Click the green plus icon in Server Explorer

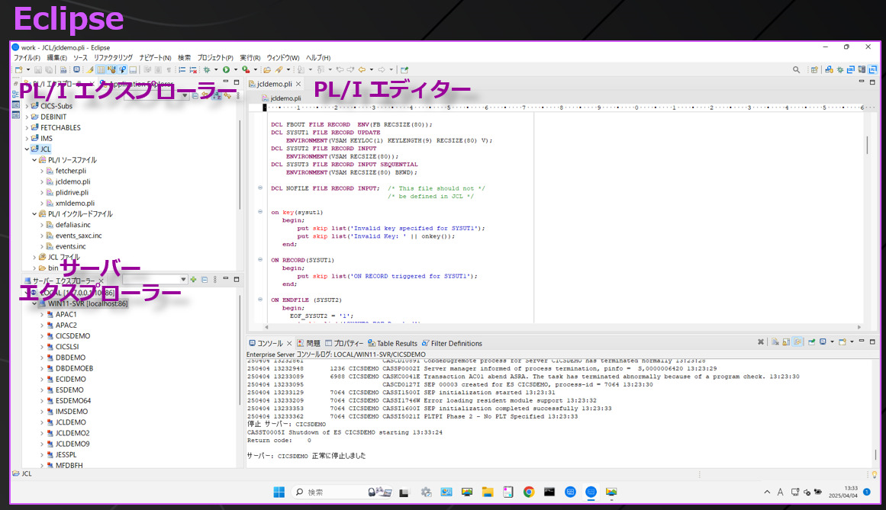point(194,280)
